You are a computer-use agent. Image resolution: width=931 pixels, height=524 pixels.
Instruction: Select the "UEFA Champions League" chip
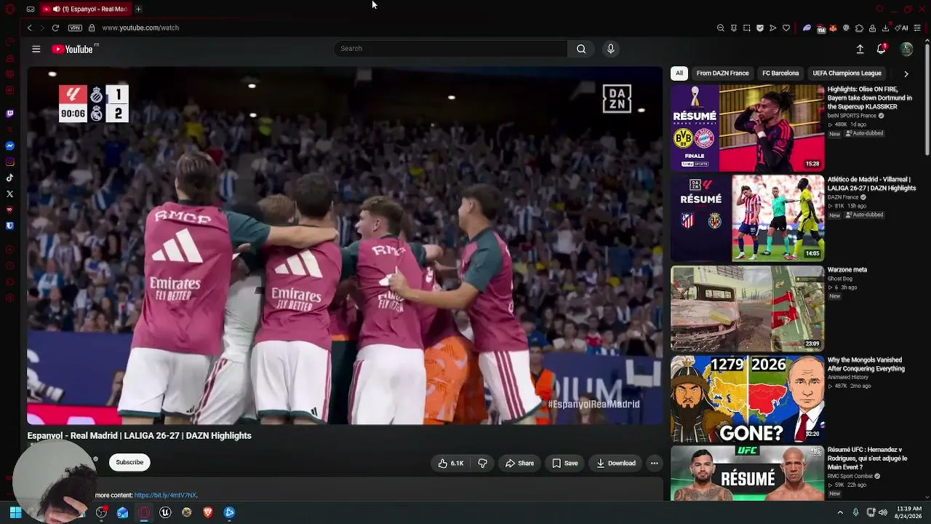pos(847,73)
